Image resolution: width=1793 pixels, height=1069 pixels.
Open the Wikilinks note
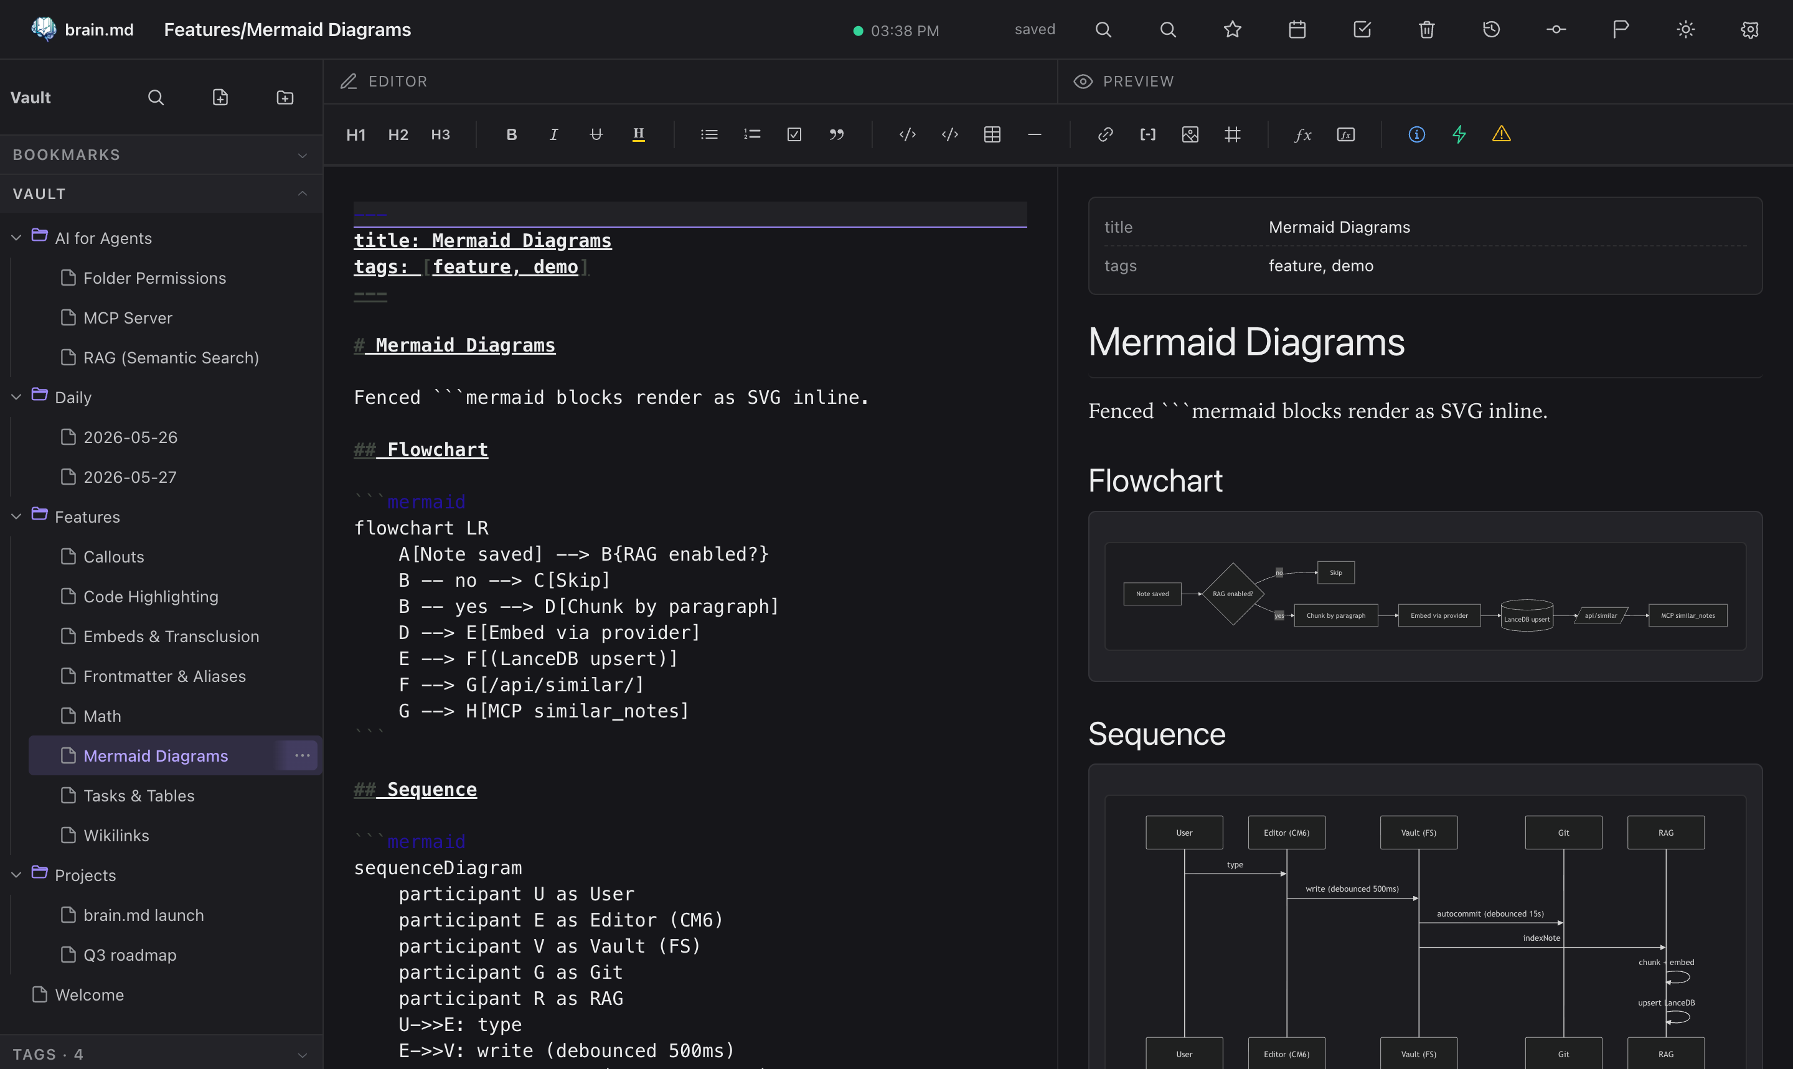(116, 836)
